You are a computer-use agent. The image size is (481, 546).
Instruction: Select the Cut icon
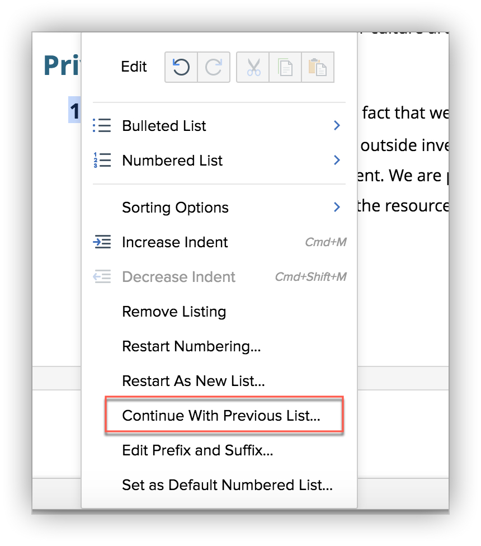point(252,67)
